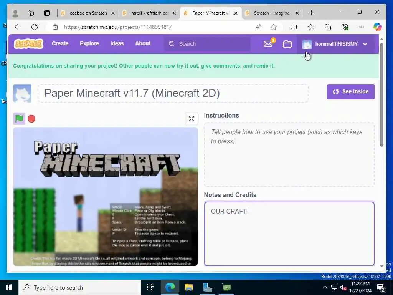Open the notification center icon
The width and height of the screenshot is (393, 295).
[x=381, y=288]
